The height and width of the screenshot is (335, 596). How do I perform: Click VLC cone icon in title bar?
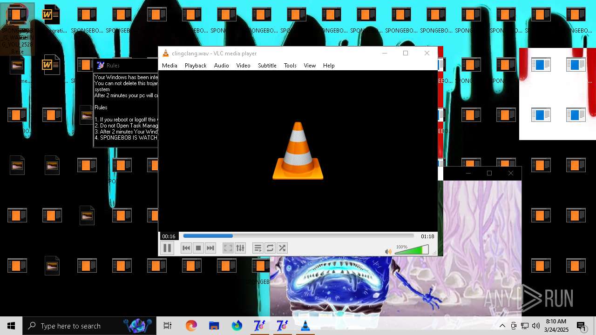[165, 54]
